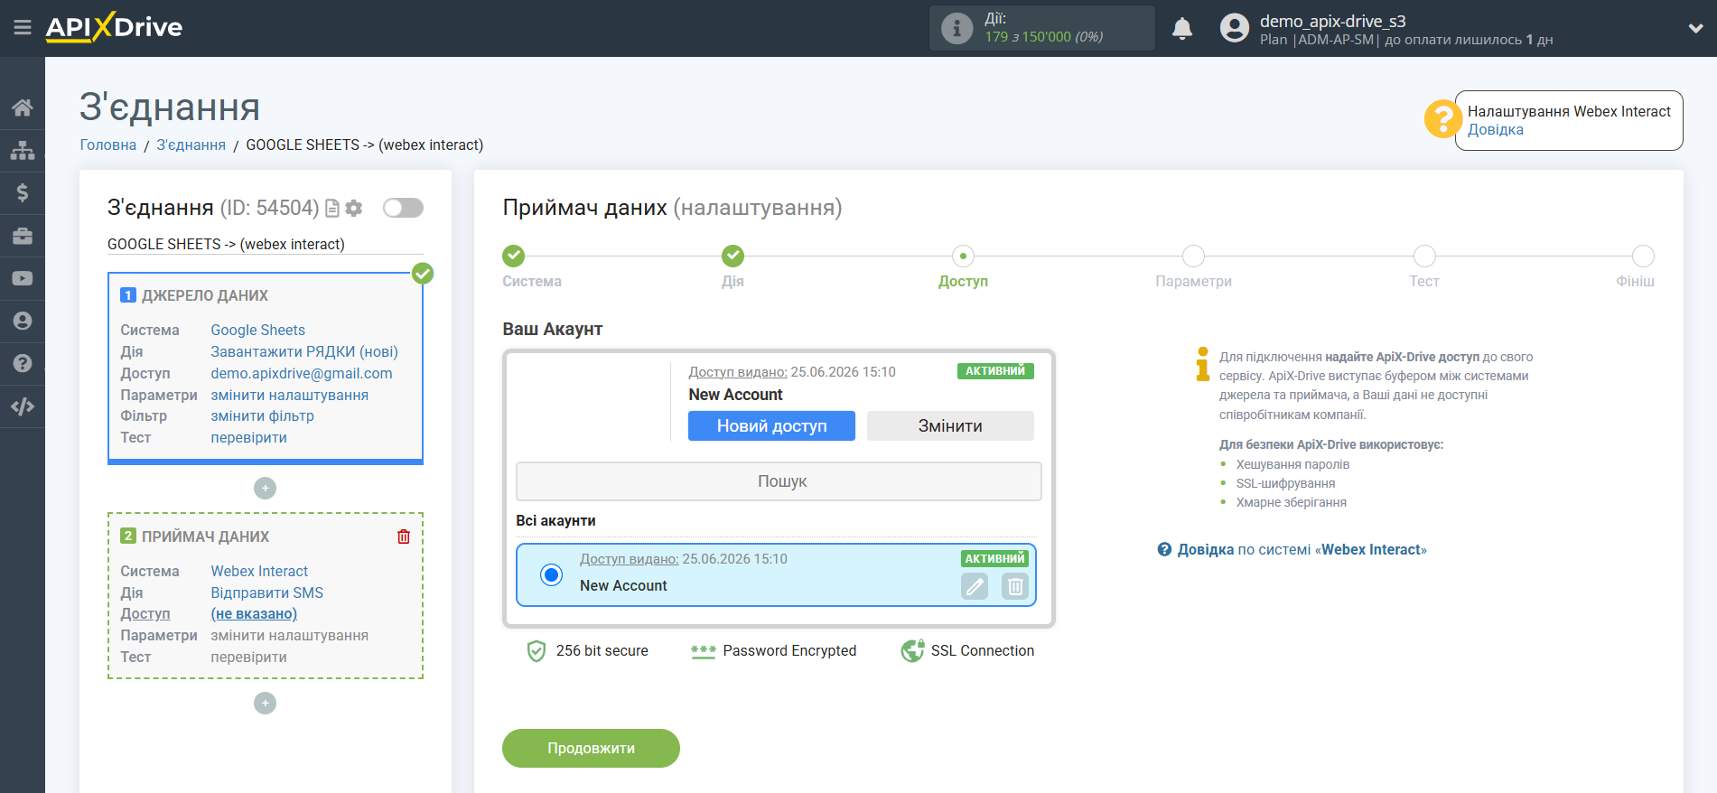Viewport: 1717px width, 793px height.
Task: Click Відправити SMS action link
Action: (x=267, y=592)
